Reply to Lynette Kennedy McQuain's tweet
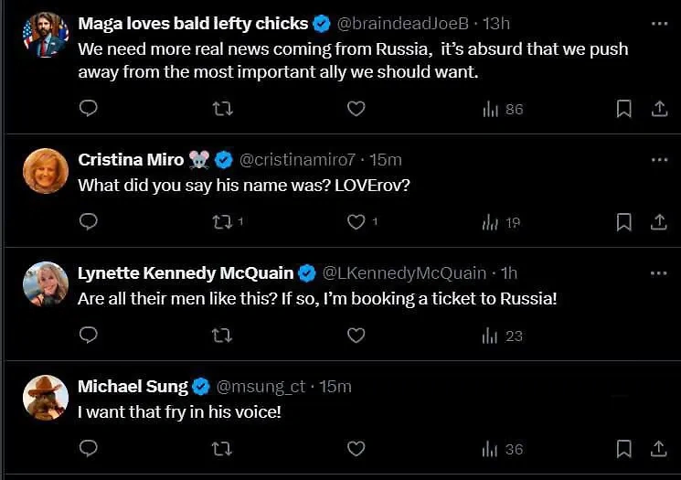This screenshot has width=681, height=480. coord(89,336)
